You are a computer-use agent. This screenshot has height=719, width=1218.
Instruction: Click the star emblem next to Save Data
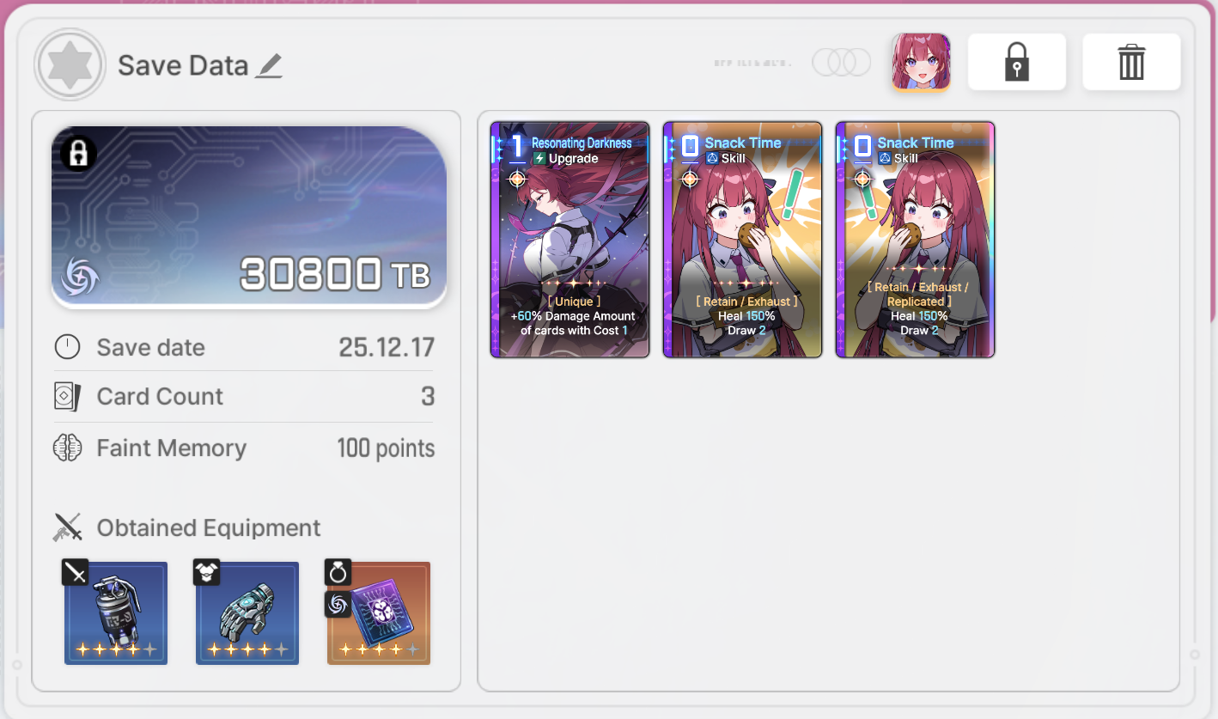point(70,65)
